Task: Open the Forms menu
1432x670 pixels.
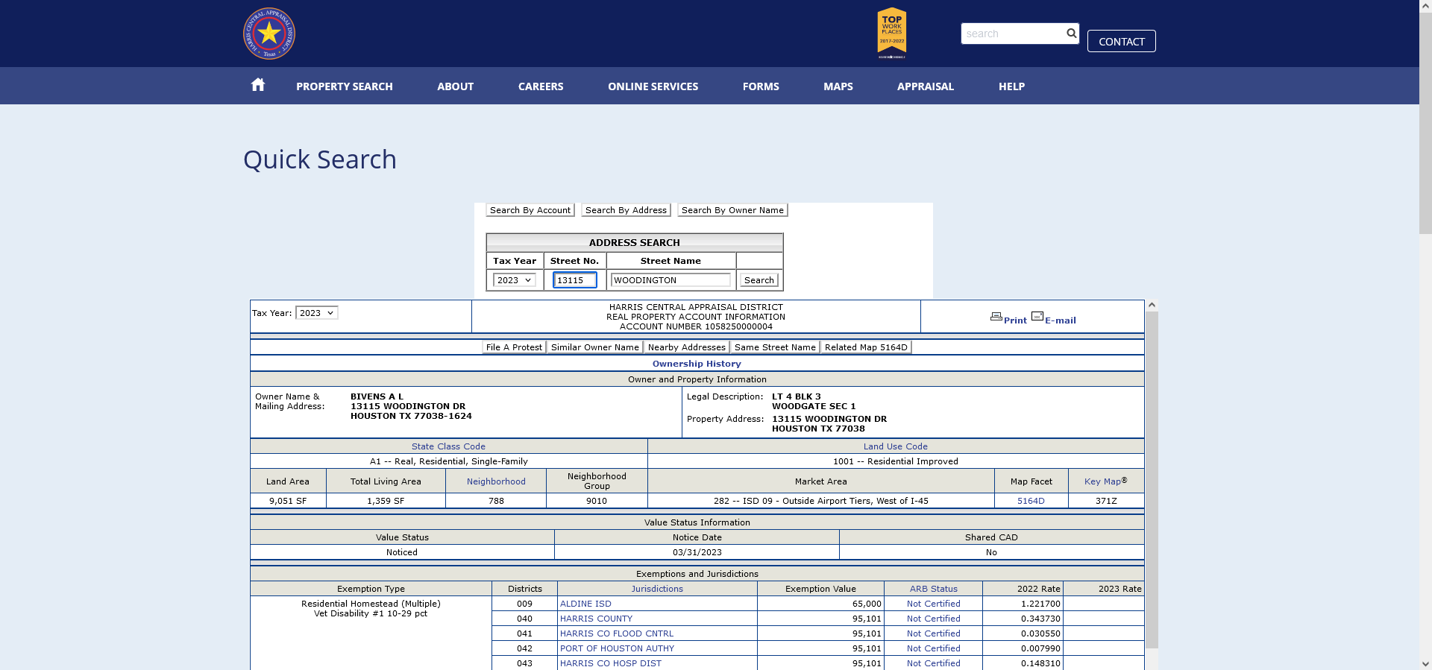Action: [761, 86]
